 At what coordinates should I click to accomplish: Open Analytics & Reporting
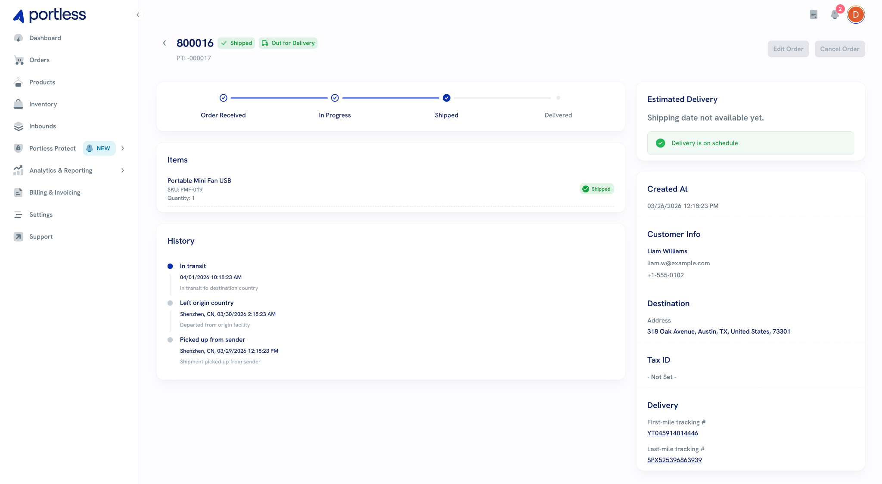click(x=61, y=171)
